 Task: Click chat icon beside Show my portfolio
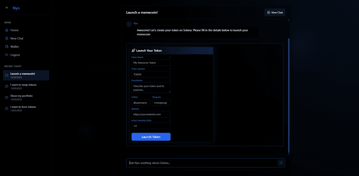(x=7, y=98)
